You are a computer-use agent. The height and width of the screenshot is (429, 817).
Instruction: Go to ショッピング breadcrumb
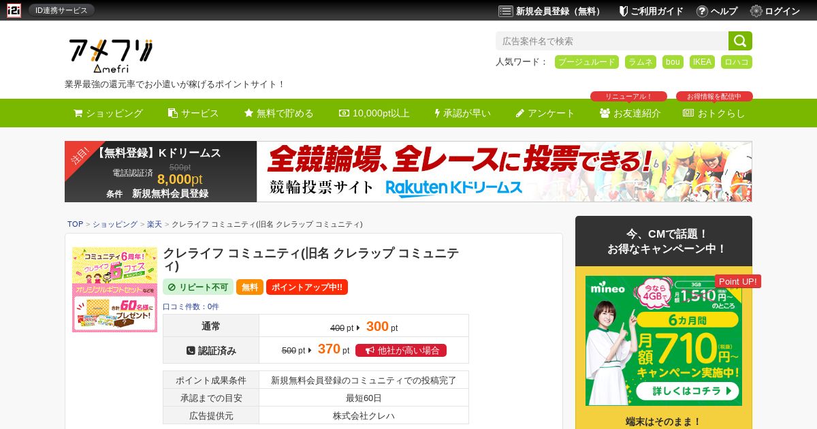tap(115, 224)
